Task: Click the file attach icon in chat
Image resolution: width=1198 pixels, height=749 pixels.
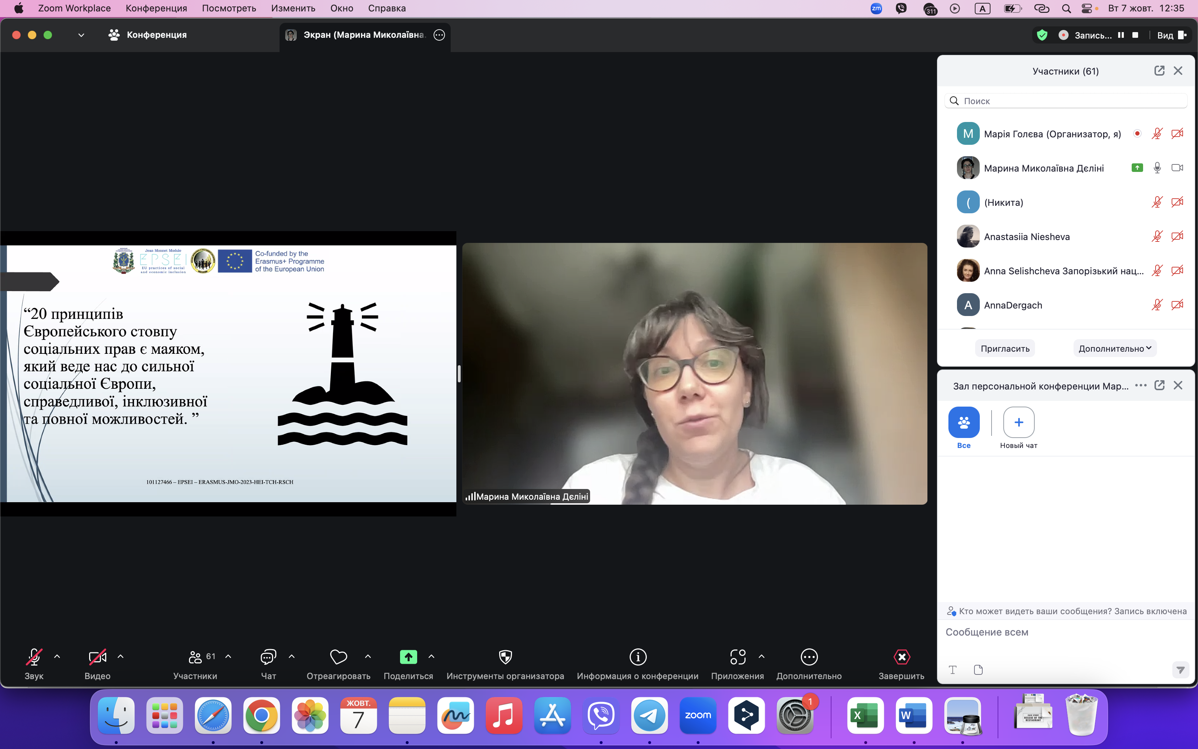Action: [x=978, y=670]
